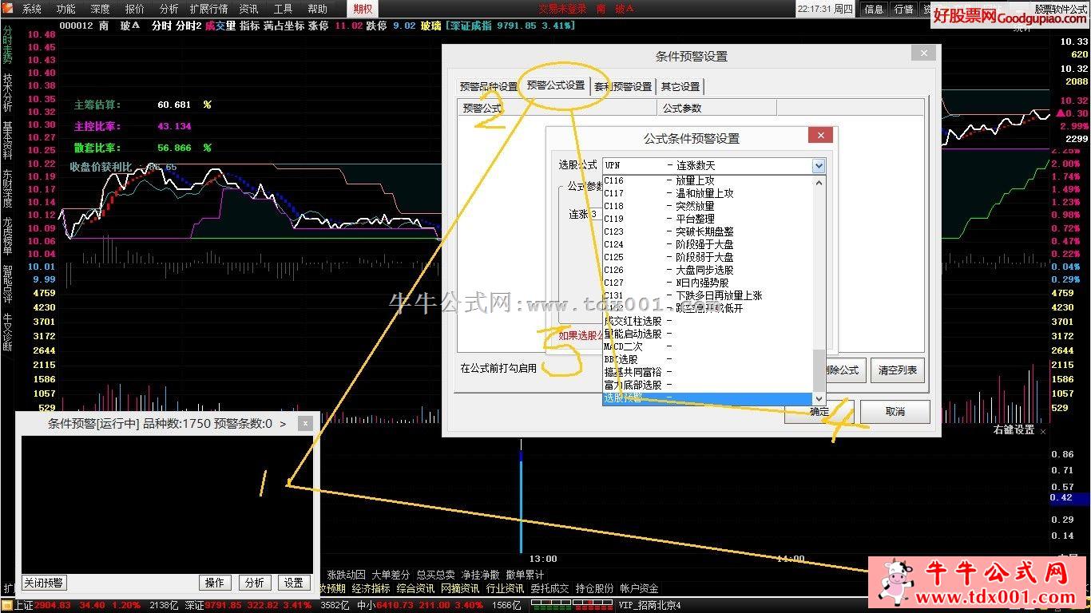Click the app logo icon at top-left
The height and width of the screenshot is (613, 1091).
click(8, 9)
